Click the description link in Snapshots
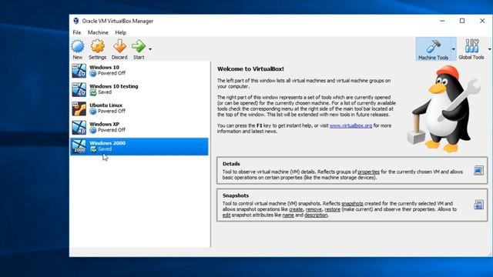The height and width of the screenshot is (277, 493). coord(316,215)
